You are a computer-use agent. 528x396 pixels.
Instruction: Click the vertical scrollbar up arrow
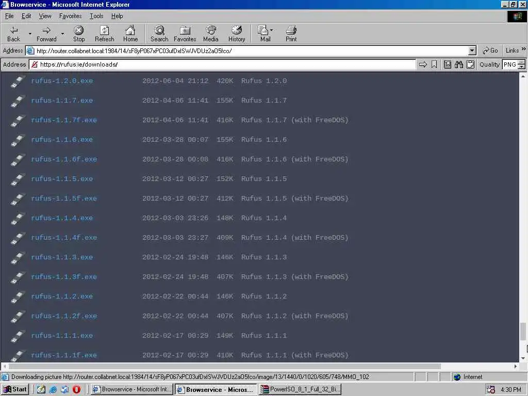tap(523, 76)
